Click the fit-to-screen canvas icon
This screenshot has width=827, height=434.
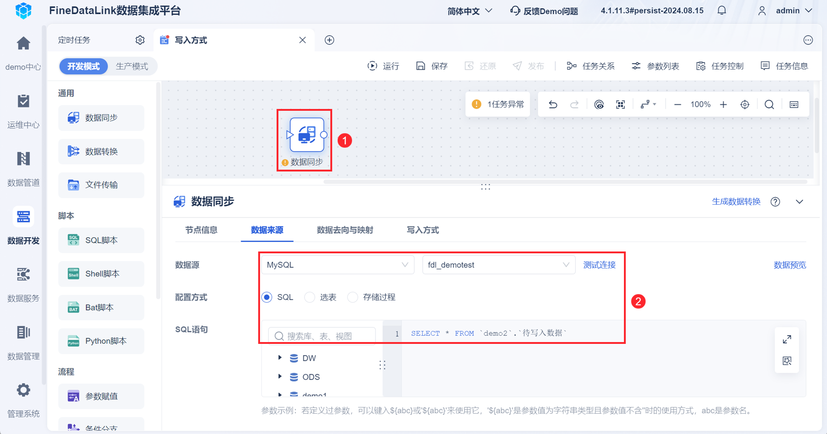(621, 105)
